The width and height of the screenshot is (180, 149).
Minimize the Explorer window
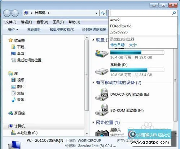(154, 5)
